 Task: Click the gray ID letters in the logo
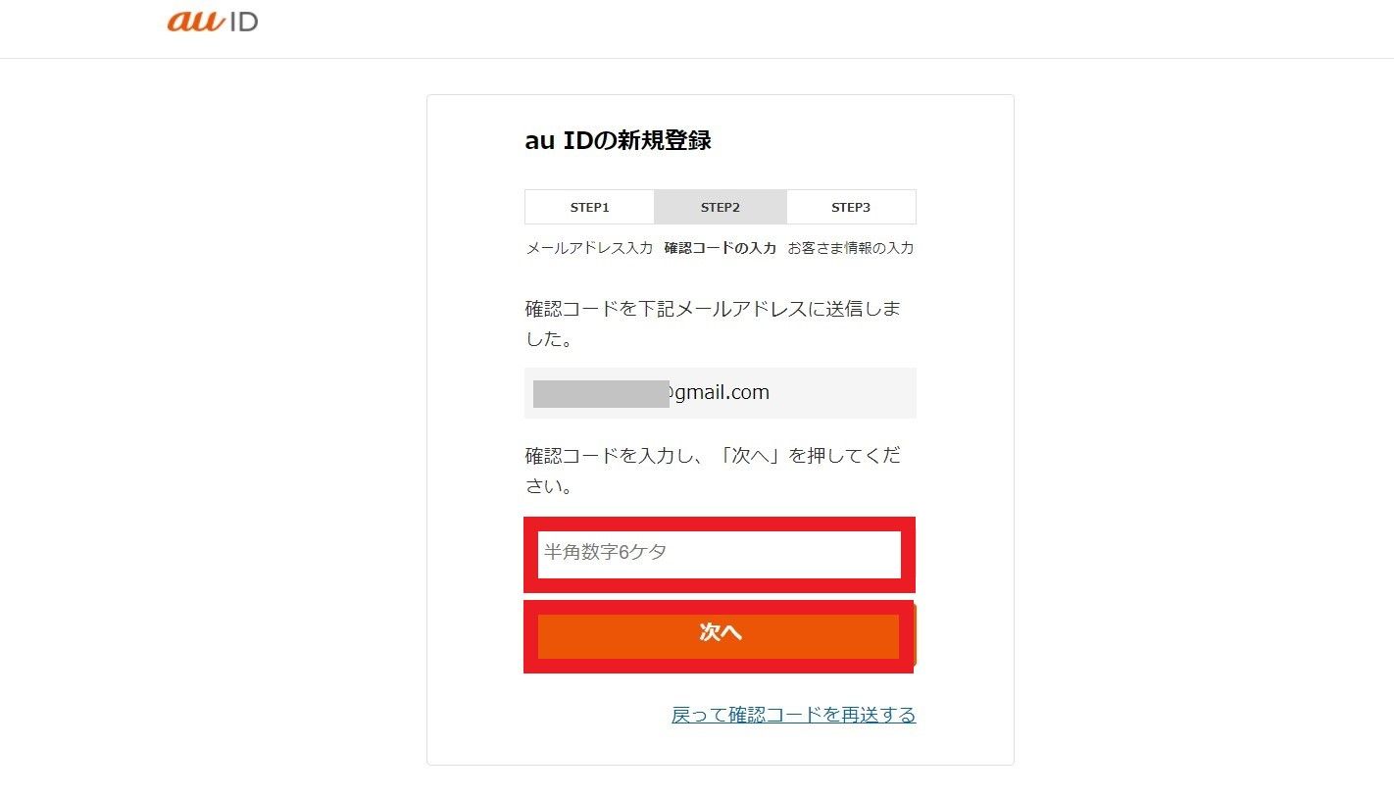coord(243,22)
